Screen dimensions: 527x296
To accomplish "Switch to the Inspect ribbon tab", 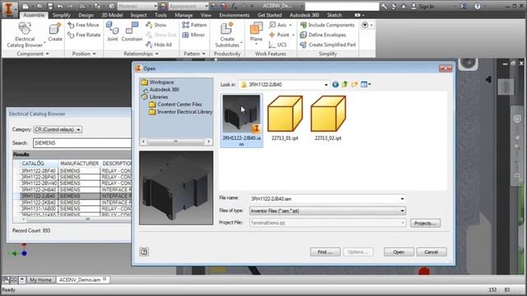I will [x=138, y=15].
